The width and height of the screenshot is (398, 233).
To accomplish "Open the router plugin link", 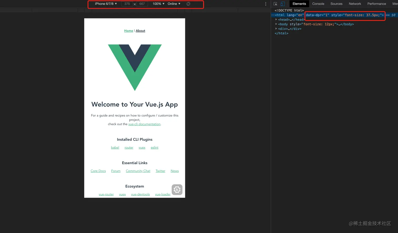I will (x=129, y=147).
